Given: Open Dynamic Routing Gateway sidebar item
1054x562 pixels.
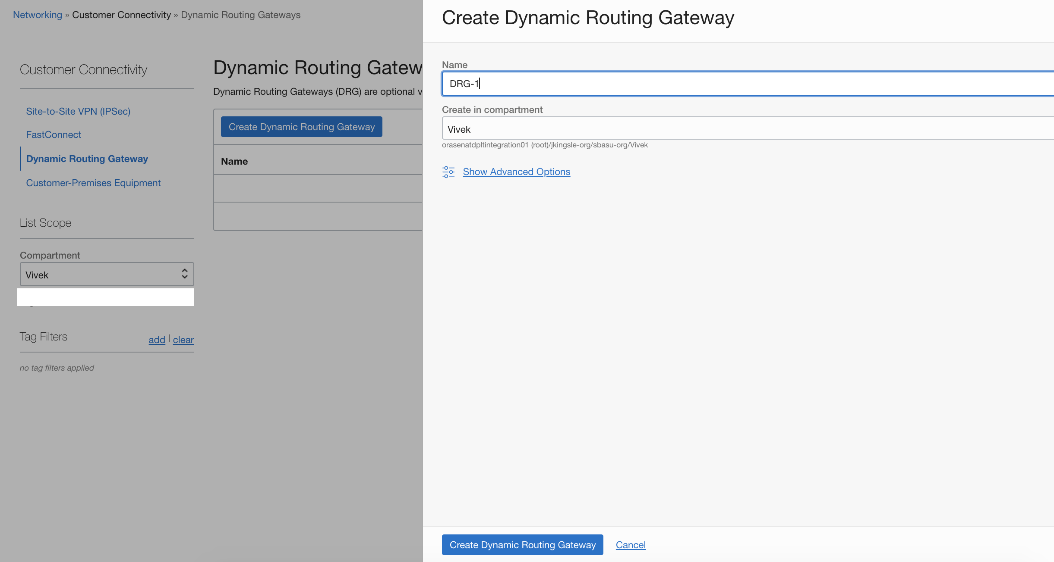Looking at the screenshot, I should (87, 159).
